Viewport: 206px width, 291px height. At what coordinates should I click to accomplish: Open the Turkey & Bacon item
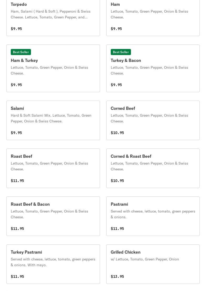[126, 60]
